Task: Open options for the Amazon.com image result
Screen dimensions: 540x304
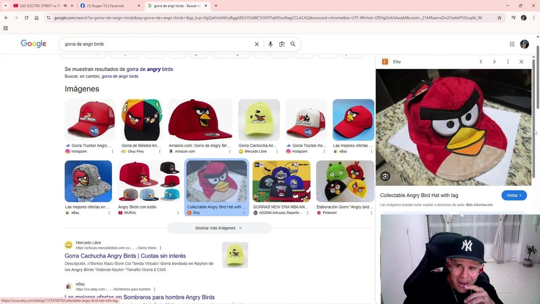Action: [x=229, y=151]
